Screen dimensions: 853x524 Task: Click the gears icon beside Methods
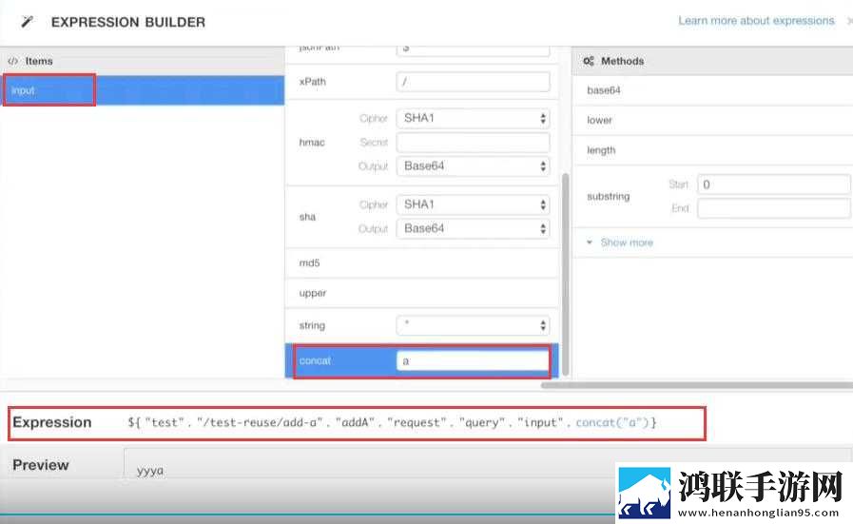pos(589,61)
